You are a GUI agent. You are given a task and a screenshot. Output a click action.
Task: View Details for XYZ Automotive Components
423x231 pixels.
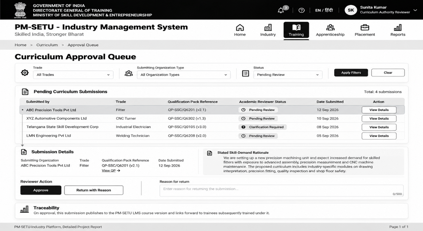tap(379, 118)
